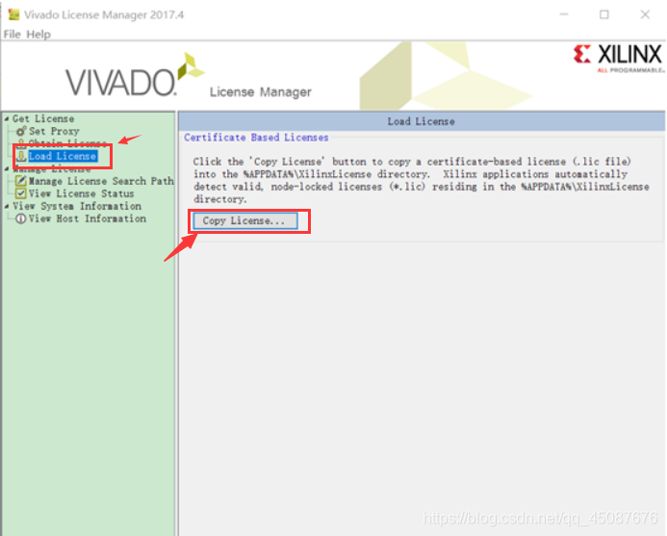Viewport: 667px width, 536px height.
Task: Click the Load License panel header
Action: point(422,121)
